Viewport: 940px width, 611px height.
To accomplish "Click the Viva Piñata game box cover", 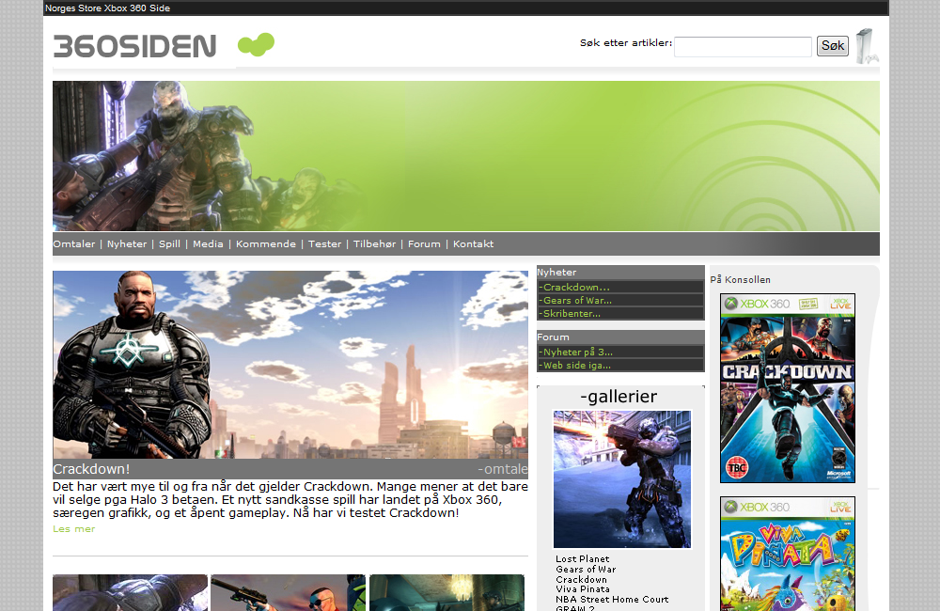I will [x=788, y=554].
